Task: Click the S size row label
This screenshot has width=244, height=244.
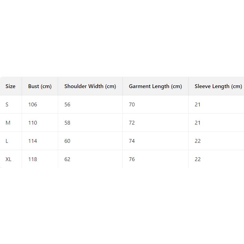Action: pyautogui.click(x=7, y=105)
